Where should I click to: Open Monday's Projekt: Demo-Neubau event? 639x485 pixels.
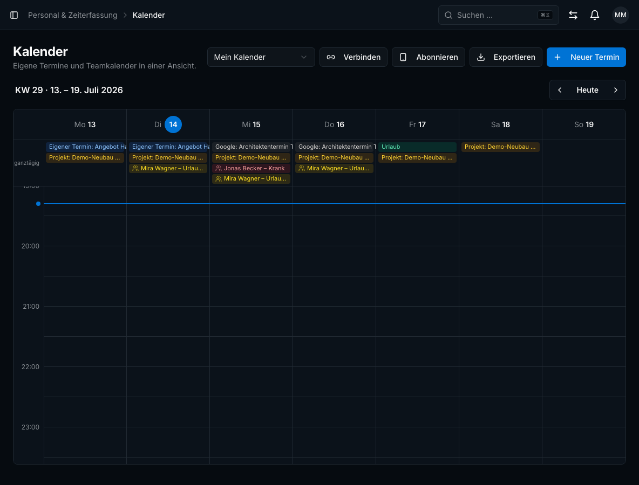pyautogui.click(x=85, y=157)
